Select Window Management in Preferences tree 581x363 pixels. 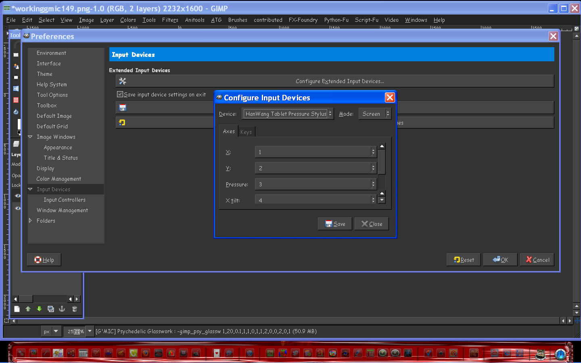[62, 210]
